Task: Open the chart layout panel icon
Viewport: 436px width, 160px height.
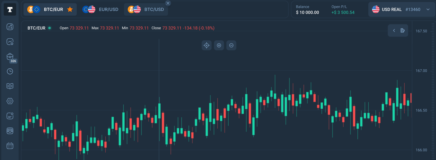Action: pyautogui.click(x=402, y=30)
